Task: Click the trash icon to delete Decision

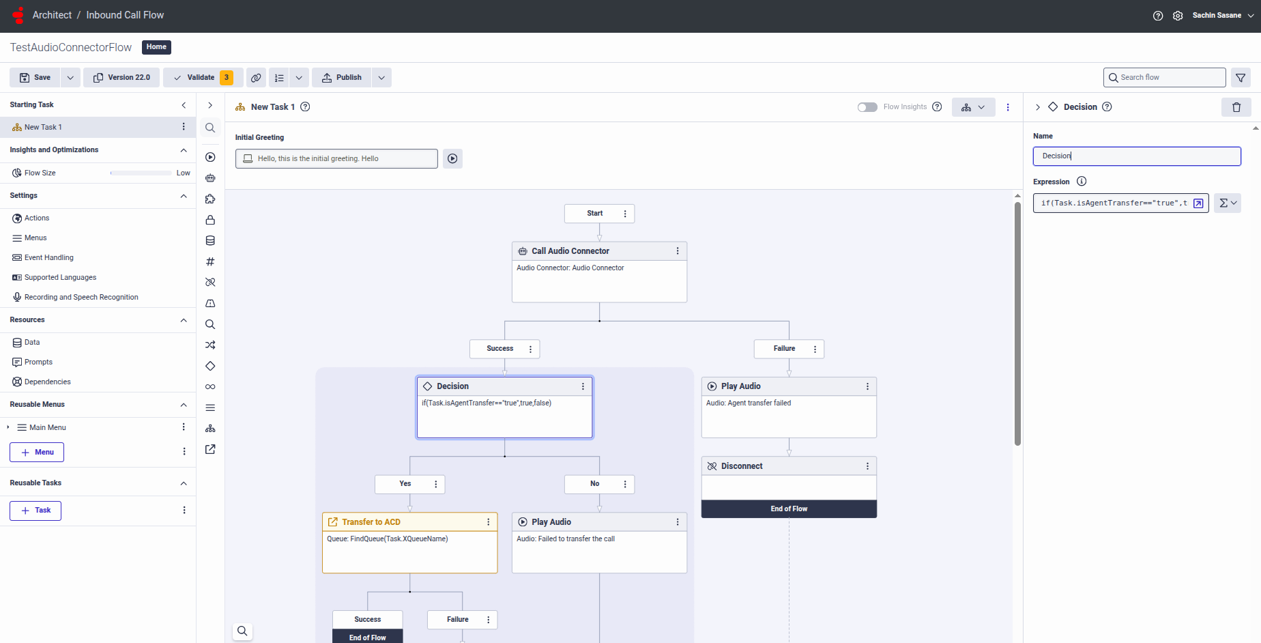Action: pyautogui.click(x=1236, y=107)
